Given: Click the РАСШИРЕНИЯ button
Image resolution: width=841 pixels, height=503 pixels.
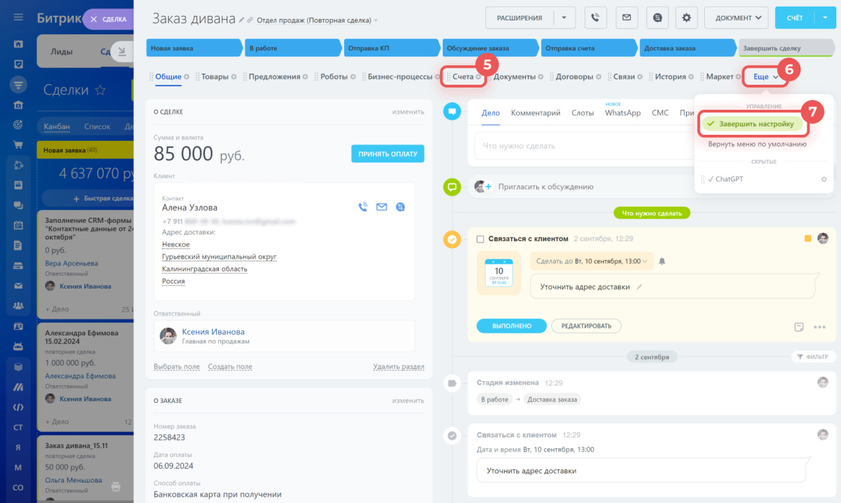Looking at the screenshot, I should tap(520, 18).
